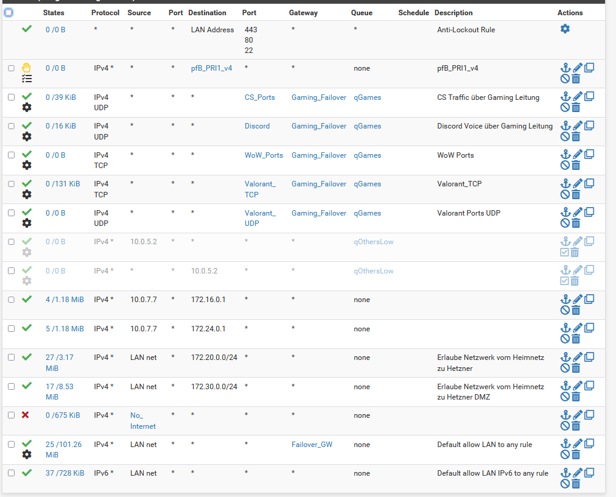This screenshot has height=497, width=616.
Task: Select checkbox for Valorant_TCP rule
Action: point(12,183)
